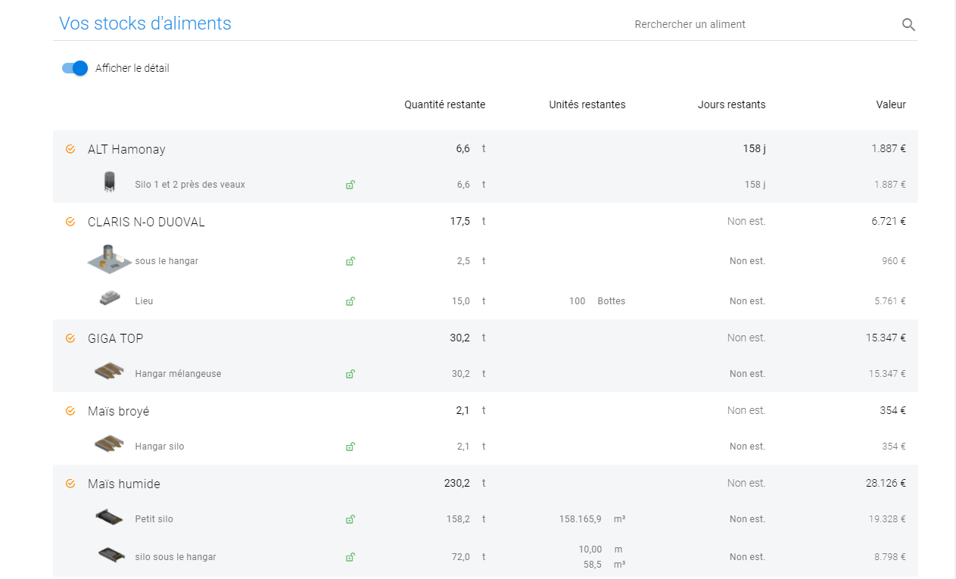
Task: Click the '158.165,9 m³' units value
Action: (592, 519)
